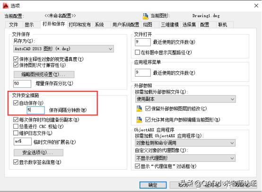Click the drawing icon next to 允许其他用户参照编辑当前图形
The width and height of the screenshot is (262, 192).
pos(139,120)
